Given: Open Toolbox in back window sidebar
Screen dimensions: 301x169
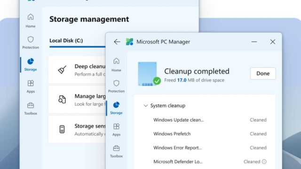Looking at the screenshot, I should click(31, 108).
